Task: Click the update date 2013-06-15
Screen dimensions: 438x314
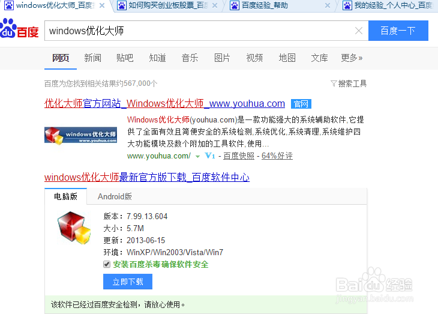Action: click(x=146, y=240)
